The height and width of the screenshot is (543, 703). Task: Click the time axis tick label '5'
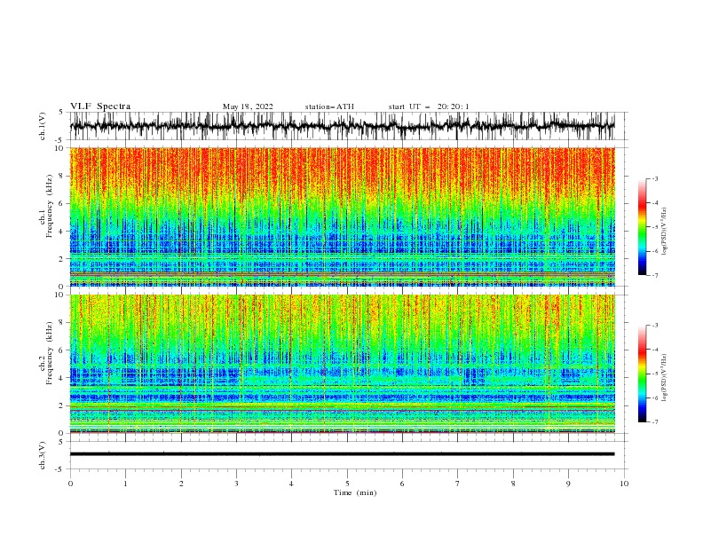tap(347, 484)
